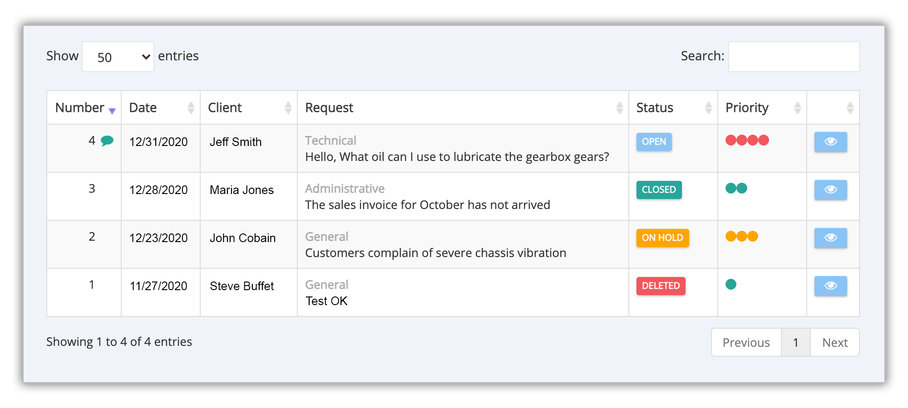Click date 12/23/2020

[x=158, y=238]
